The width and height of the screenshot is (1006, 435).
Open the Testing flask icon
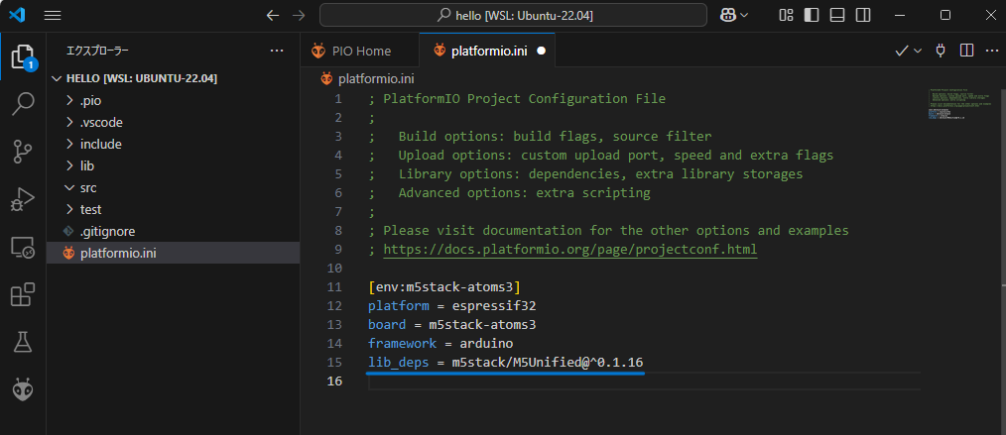point(23,342)
